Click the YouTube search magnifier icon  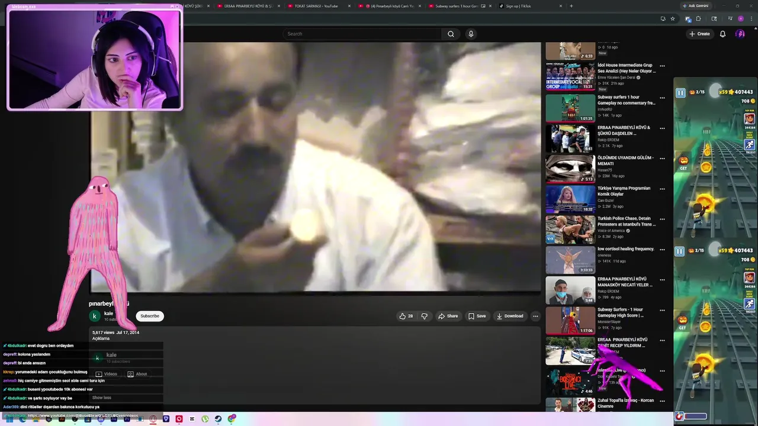[451, 34]
